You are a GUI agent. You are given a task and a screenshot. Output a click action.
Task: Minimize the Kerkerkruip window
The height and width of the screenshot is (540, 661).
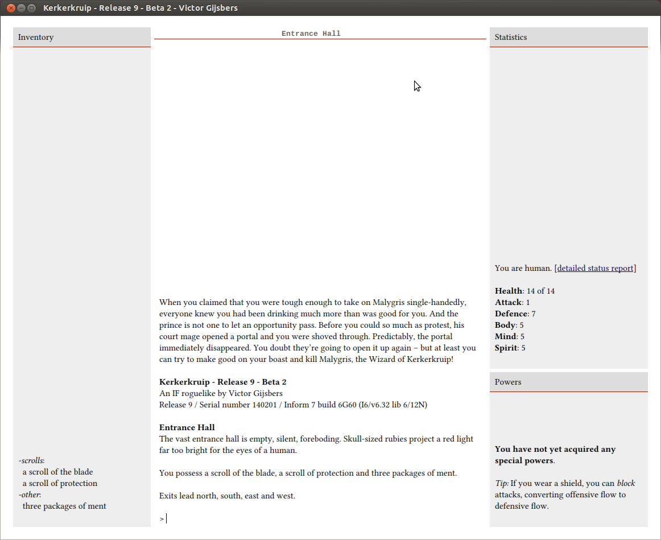(x=22, y=8)
